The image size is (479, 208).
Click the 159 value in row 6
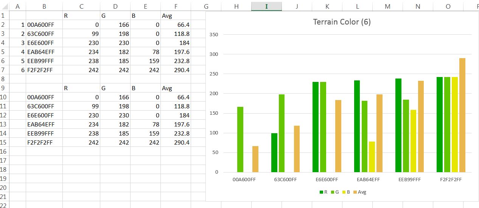pos(145,61)
